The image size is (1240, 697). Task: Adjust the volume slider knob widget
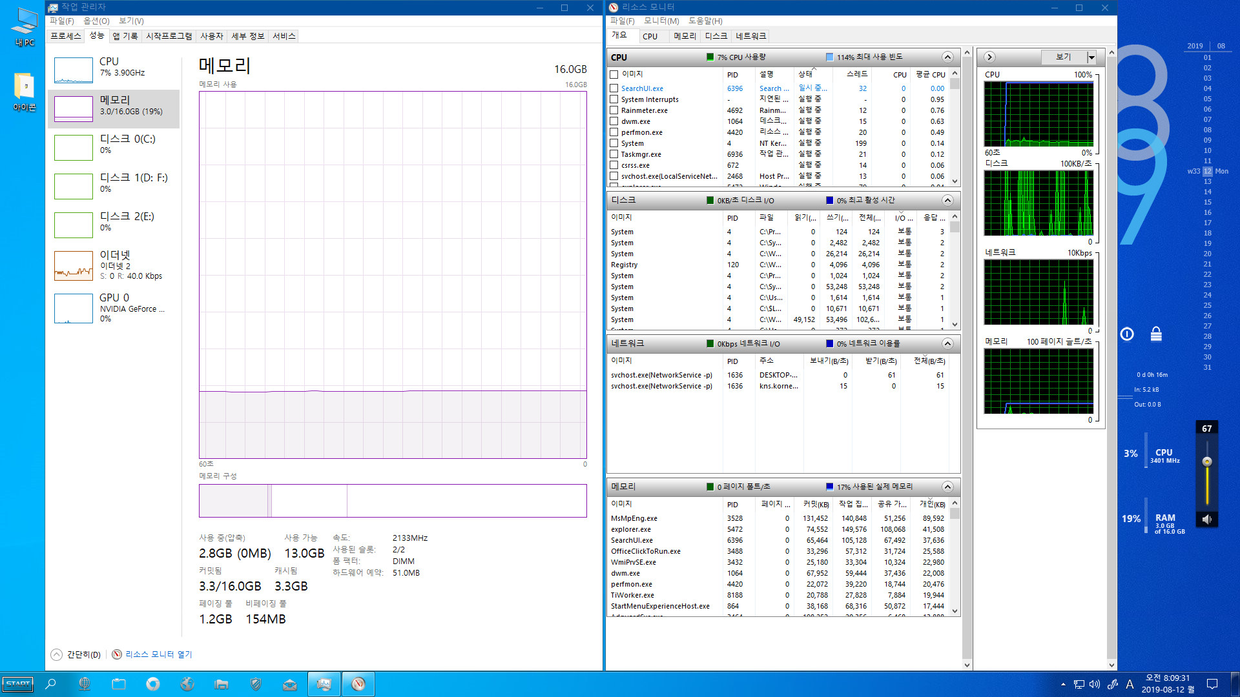[x=1206, y=461]
